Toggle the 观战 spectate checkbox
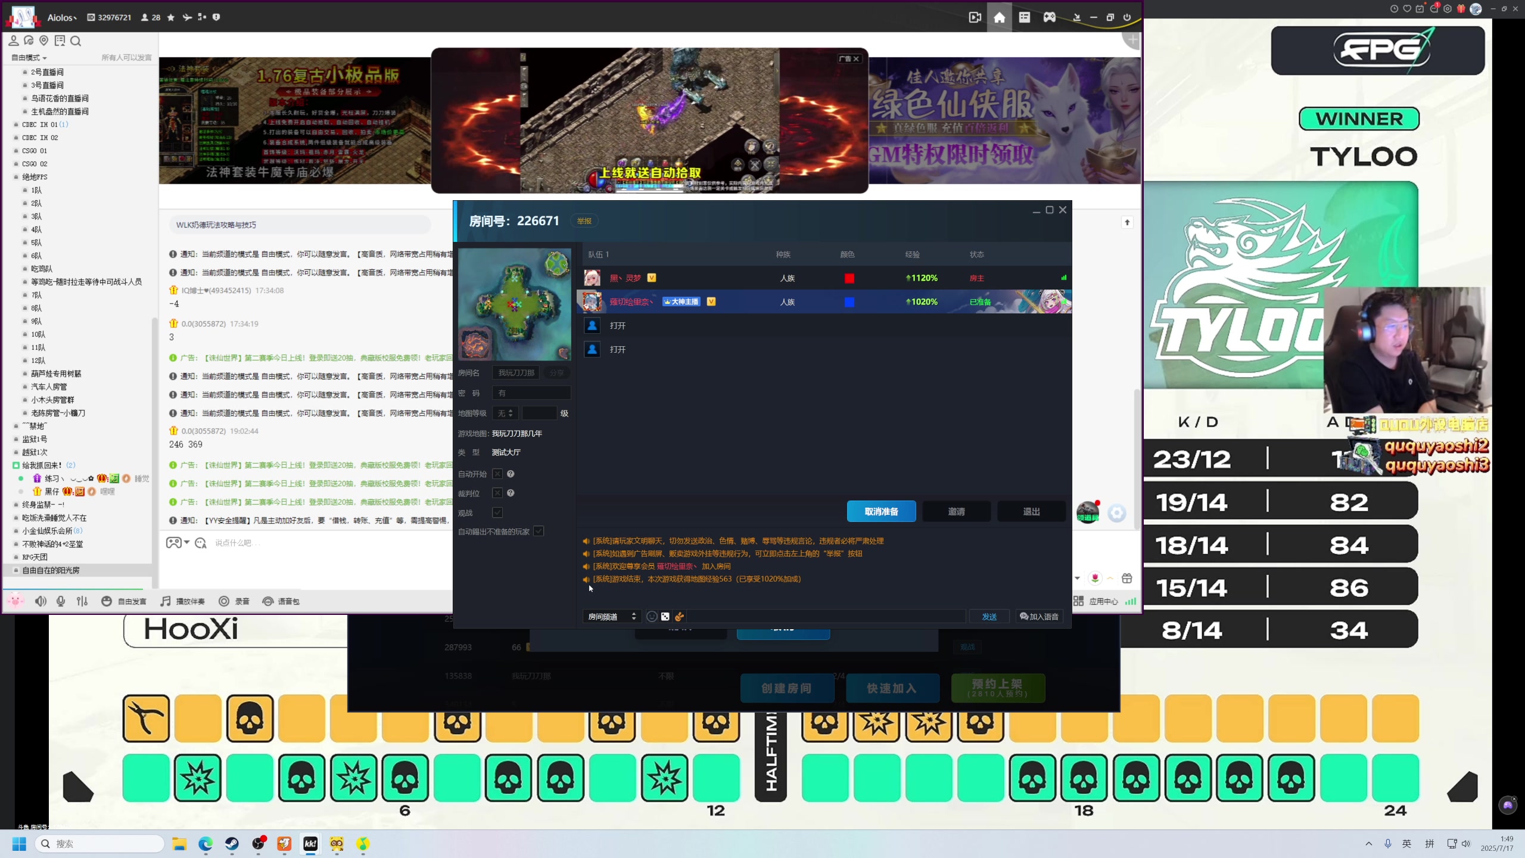This screenshot has width=1525, height=858. [x=497, y=512]
